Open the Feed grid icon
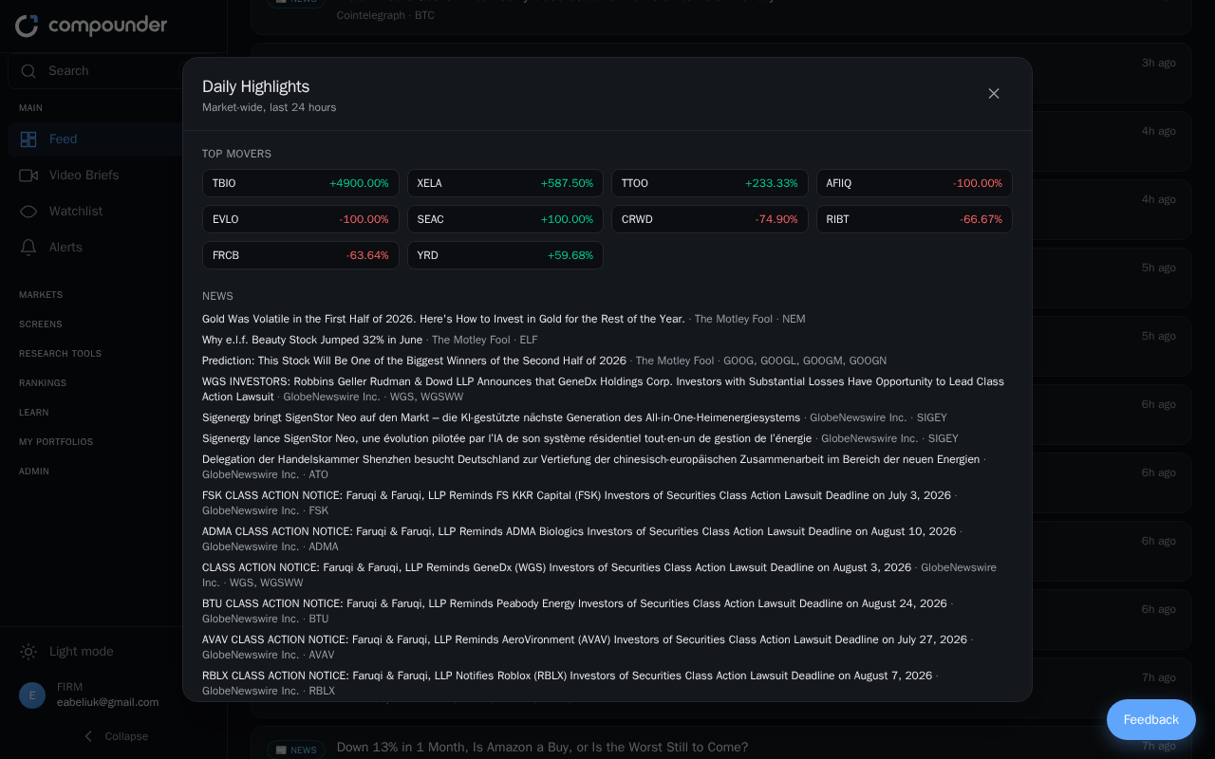This screenshot has width=1215, height=759. [28, 139]
